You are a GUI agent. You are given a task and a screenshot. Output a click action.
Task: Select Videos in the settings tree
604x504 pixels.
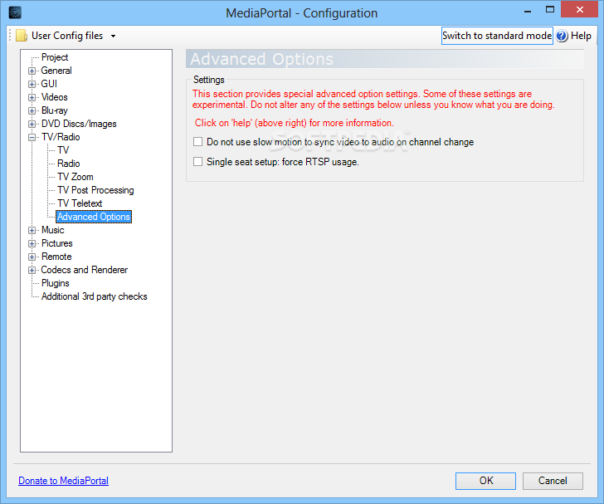[54, 97]
